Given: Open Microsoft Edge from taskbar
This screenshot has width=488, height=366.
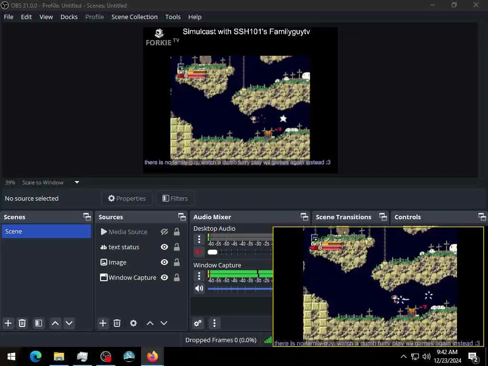Looking at the screenshot, I should pos(35,356).
